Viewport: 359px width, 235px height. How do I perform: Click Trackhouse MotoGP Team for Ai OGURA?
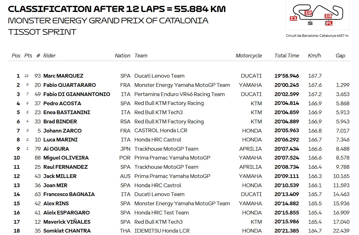(x=166, y=149)
